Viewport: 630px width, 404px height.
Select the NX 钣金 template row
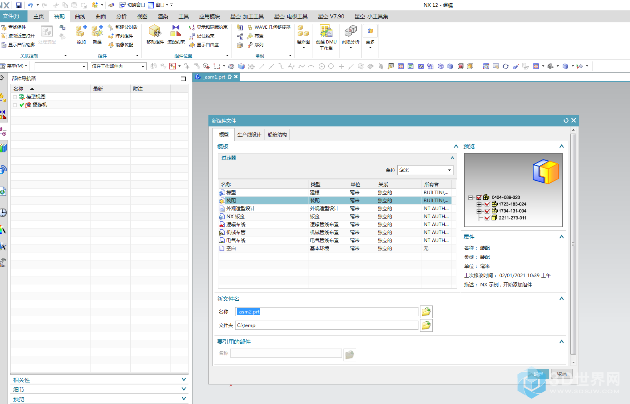[x=335, y=217]
